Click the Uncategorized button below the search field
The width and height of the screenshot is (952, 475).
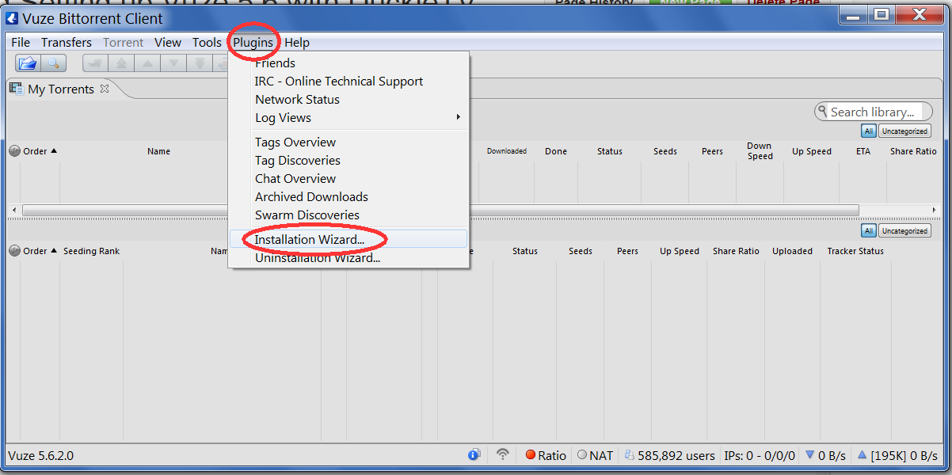point(904,131)
